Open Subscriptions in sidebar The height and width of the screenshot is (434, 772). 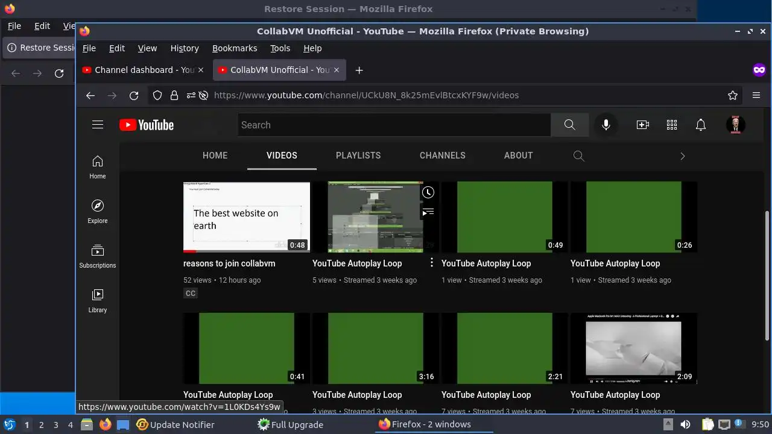pos(98,256)
